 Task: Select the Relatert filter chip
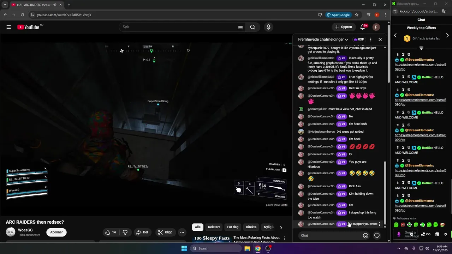214,227
